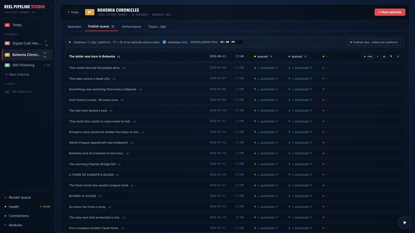
Task: Open the first published link of 'Four Czech curses. All came true.'
Action: tap(267, 100)
